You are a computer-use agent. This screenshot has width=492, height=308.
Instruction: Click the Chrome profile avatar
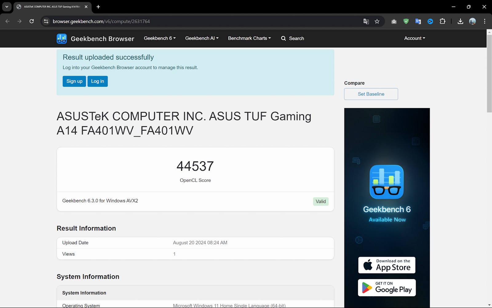pos(472,21)
